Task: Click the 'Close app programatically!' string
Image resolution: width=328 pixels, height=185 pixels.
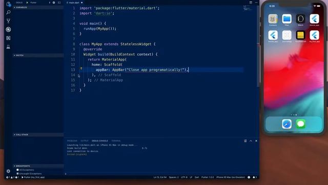Action: (156, 70)
